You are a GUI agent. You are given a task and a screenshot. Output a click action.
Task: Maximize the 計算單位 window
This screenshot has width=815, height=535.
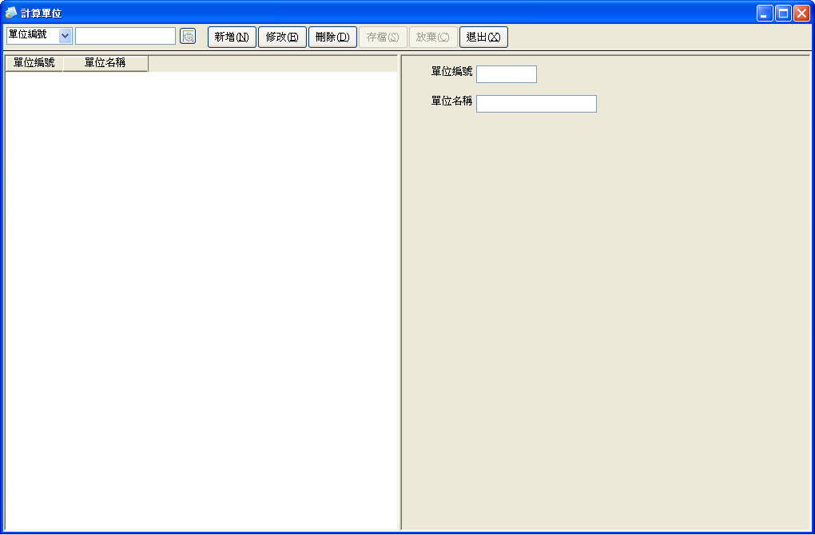783,13
